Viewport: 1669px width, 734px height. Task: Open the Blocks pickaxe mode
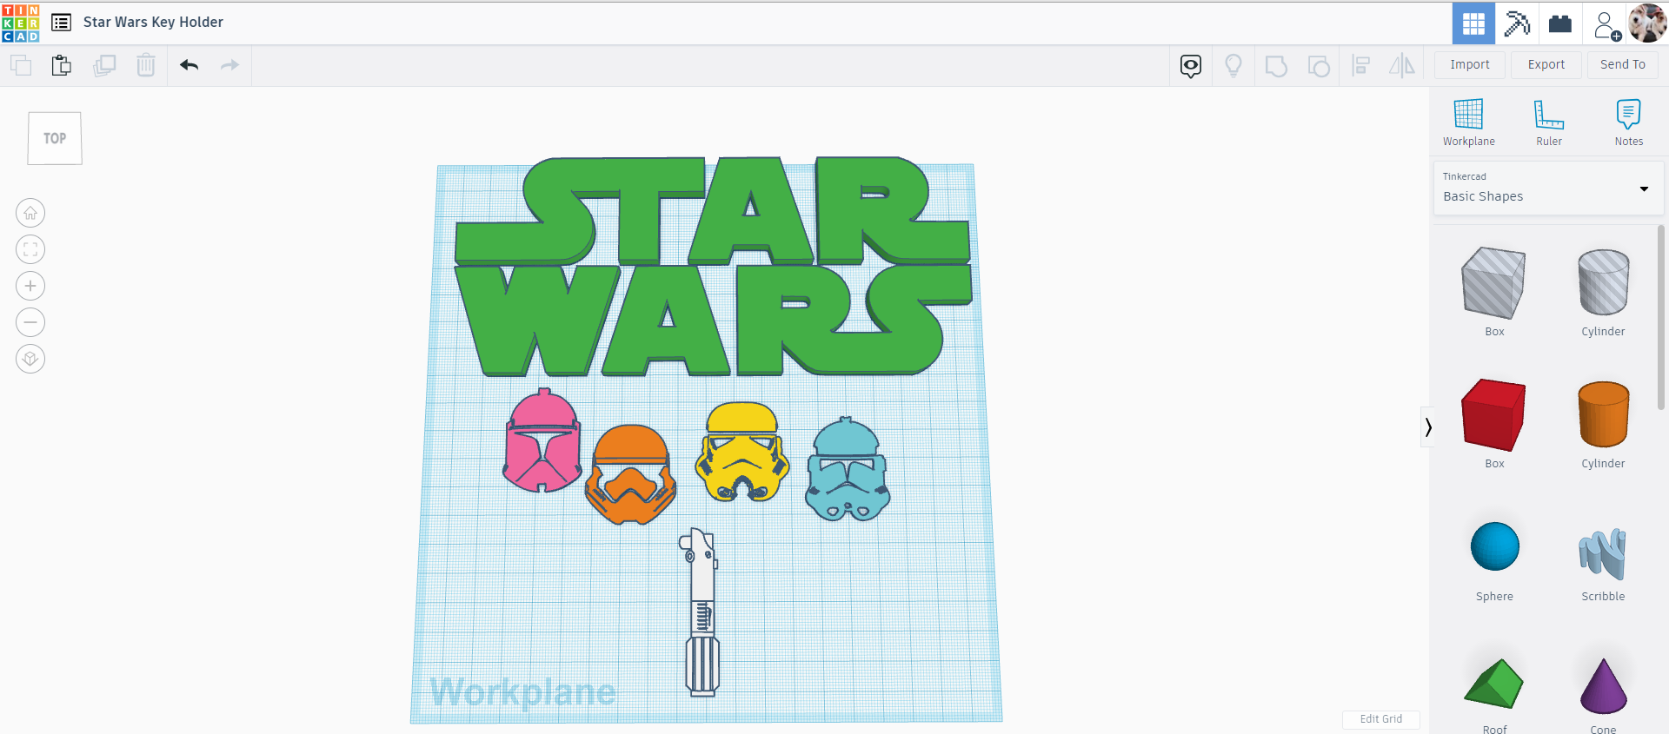pos(1517,23)
